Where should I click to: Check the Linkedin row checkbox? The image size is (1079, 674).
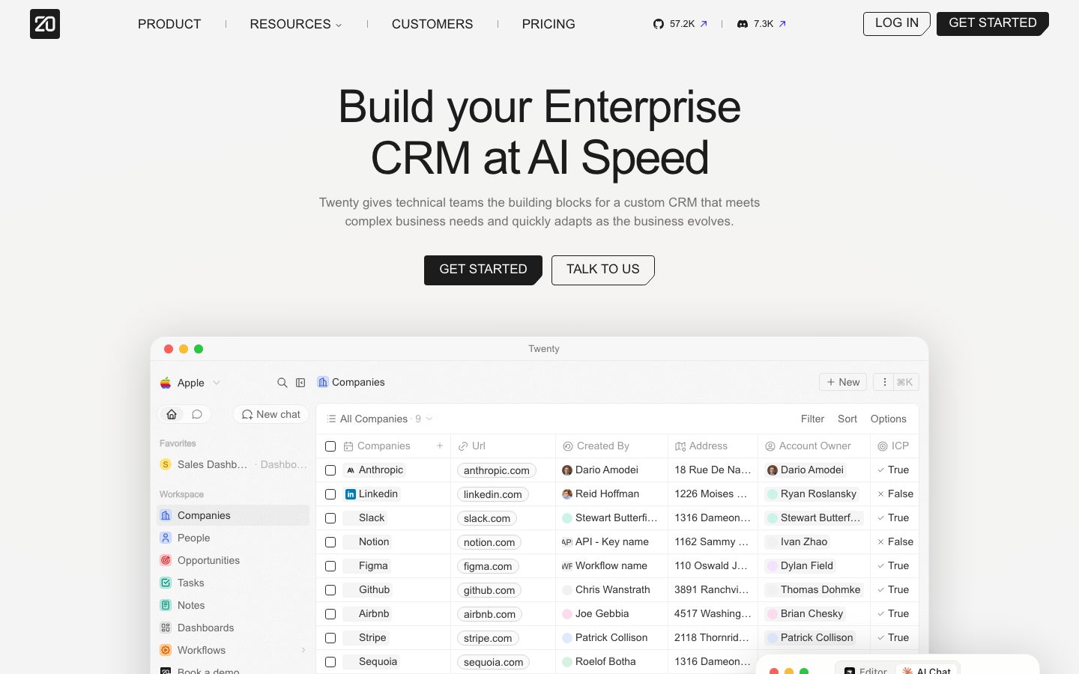click(x=330, y=494)
